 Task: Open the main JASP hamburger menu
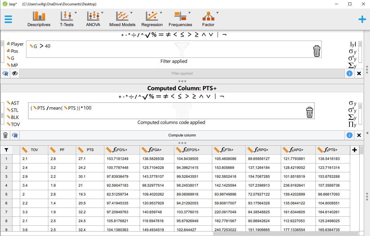click(x=8, y=19)
